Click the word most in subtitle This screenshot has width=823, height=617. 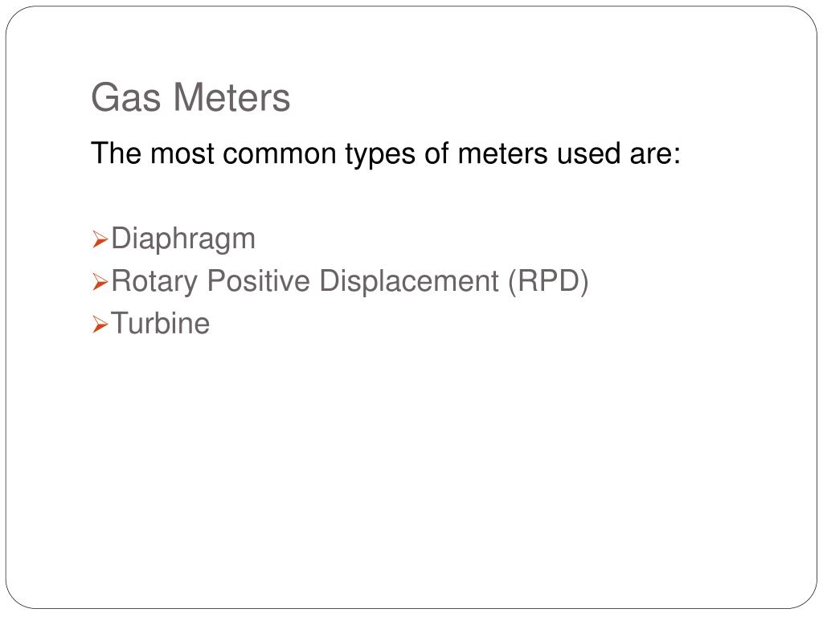tap(182, 155)
